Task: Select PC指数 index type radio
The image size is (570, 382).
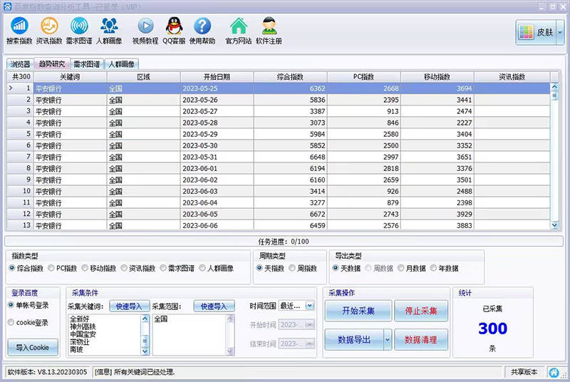Action: [x=63, y=268]
